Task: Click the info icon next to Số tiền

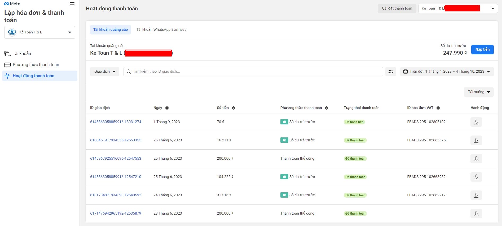Action: (234, 108)
